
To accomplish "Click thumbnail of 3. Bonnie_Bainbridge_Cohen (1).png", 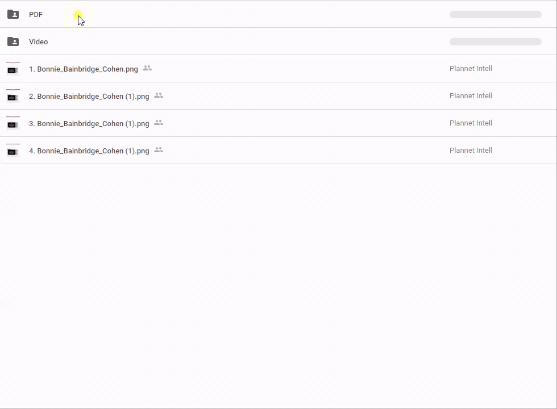I will click(x=13, y=123).
